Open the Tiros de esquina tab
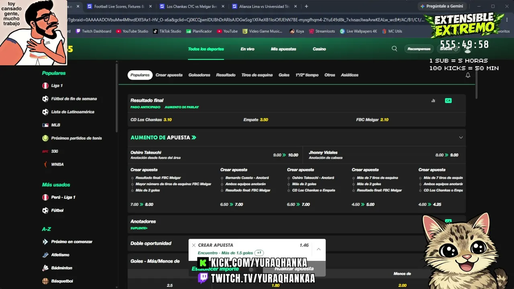 point(257,75)
